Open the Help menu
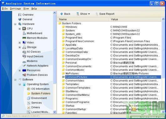The height and width of the screenshot is (119, 166). (x=34, y=8)
